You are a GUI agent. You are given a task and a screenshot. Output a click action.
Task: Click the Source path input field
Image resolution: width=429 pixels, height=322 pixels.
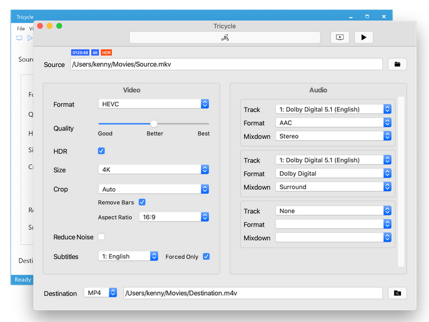coord(226,64)
